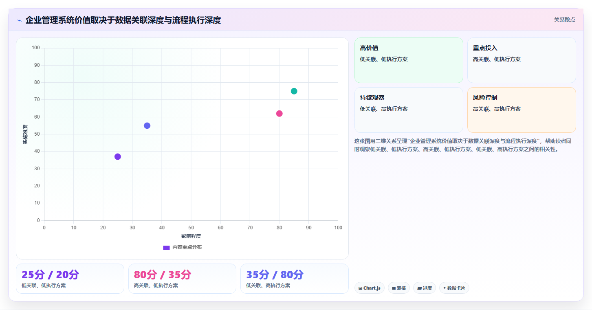This screenshot has width=592, height=310.
Task: Click the 进度 tag chip
Action: [x=425, y=288]
